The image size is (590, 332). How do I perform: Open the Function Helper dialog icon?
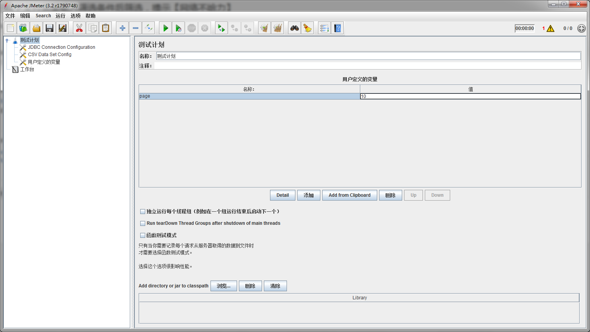pos(325,28)
